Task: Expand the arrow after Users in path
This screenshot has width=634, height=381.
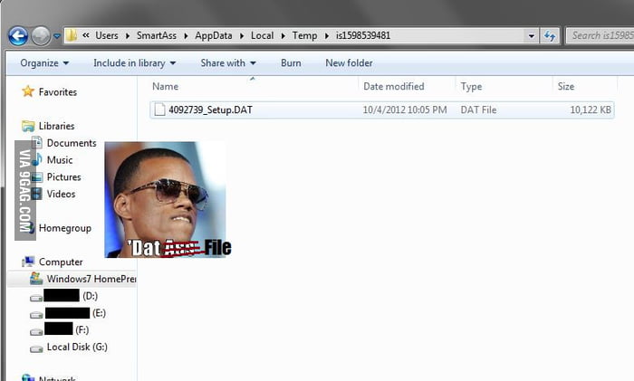Action: tap(128, 36)
